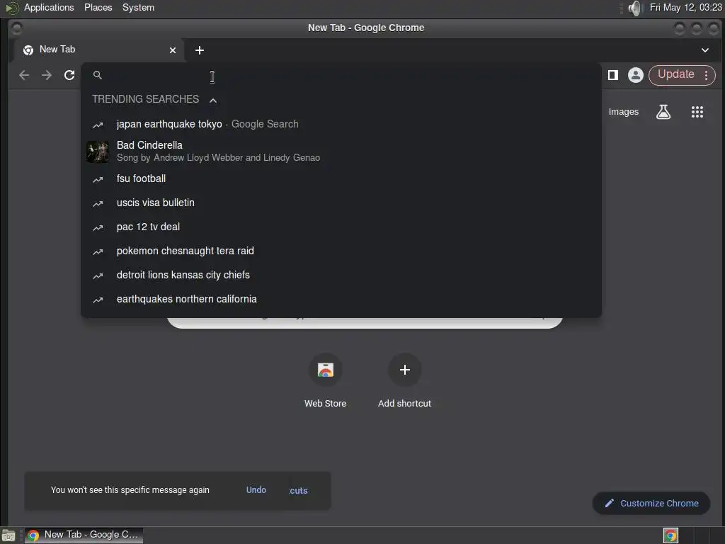
Task: Click the volume speaker icon in system tray
Action: click(x=636, y=8)
